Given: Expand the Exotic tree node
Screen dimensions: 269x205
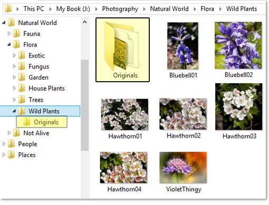Looking at the screenshot, I should 14,55.
